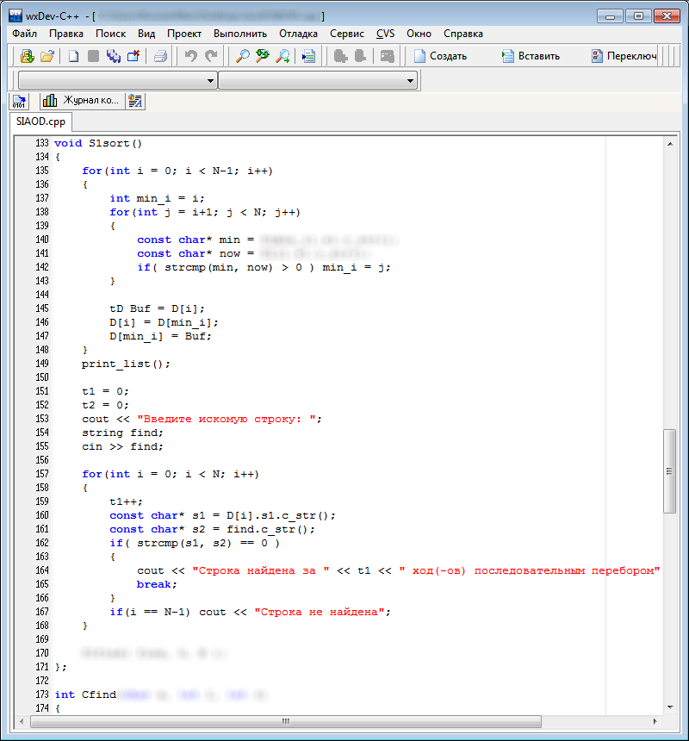Open Find with the magnifier icon

(x=243, y=56)
